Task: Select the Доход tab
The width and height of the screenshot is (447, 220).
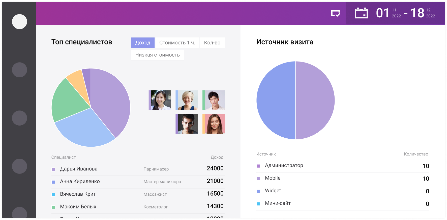Action: click(143, 43)
